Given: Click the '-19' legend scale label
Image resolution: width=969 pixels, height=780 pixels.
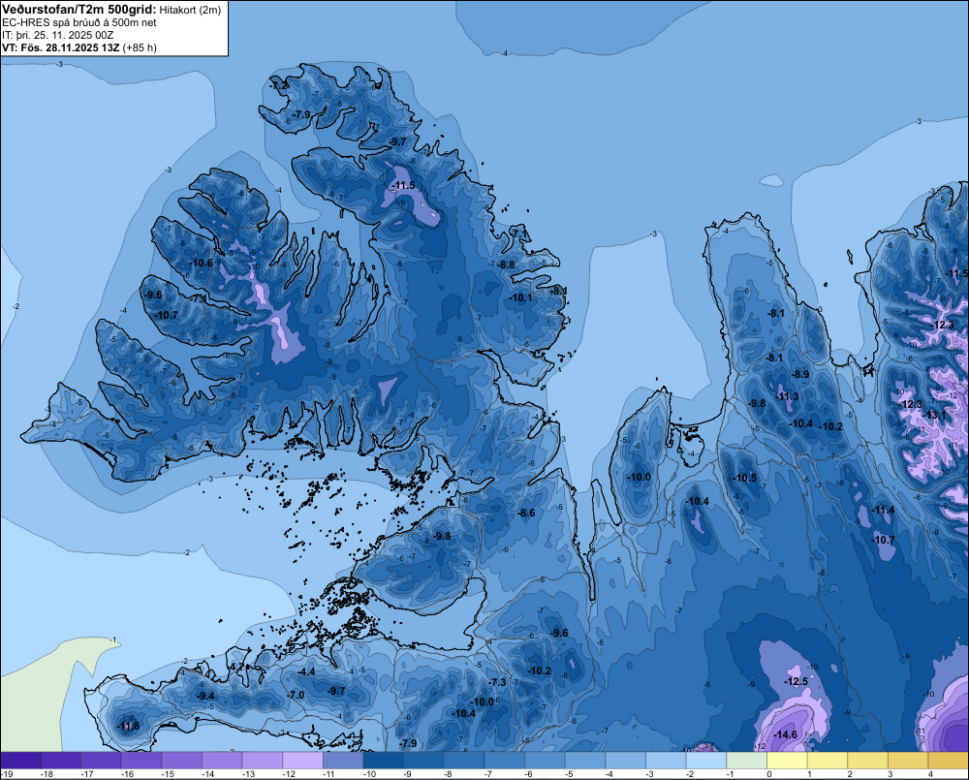Looking at the screenshot, I should click(x=8, y=774).
